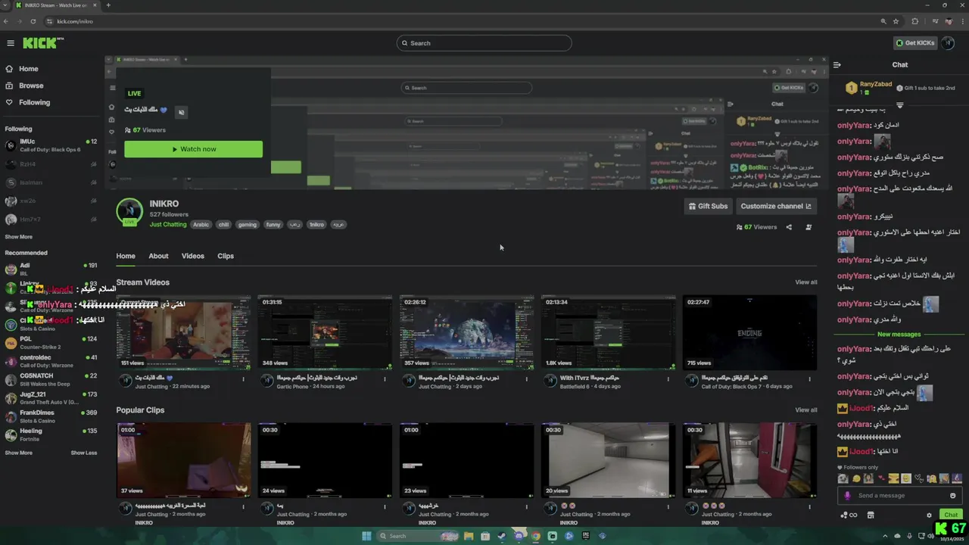Open the INIKRO channel avatar
This screenshot has width=969, height=545.
click(129, 212)
